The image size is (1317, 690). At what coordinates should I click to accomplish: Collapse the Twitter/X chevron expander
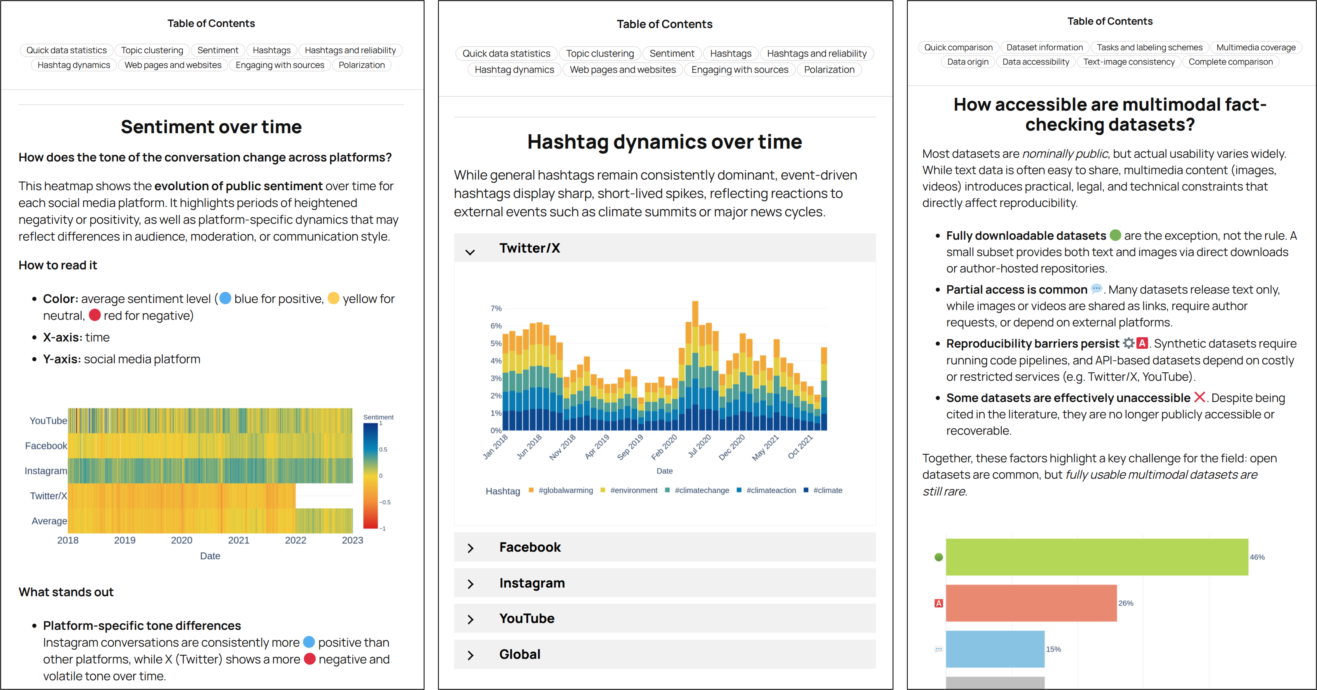pos(470,252)
